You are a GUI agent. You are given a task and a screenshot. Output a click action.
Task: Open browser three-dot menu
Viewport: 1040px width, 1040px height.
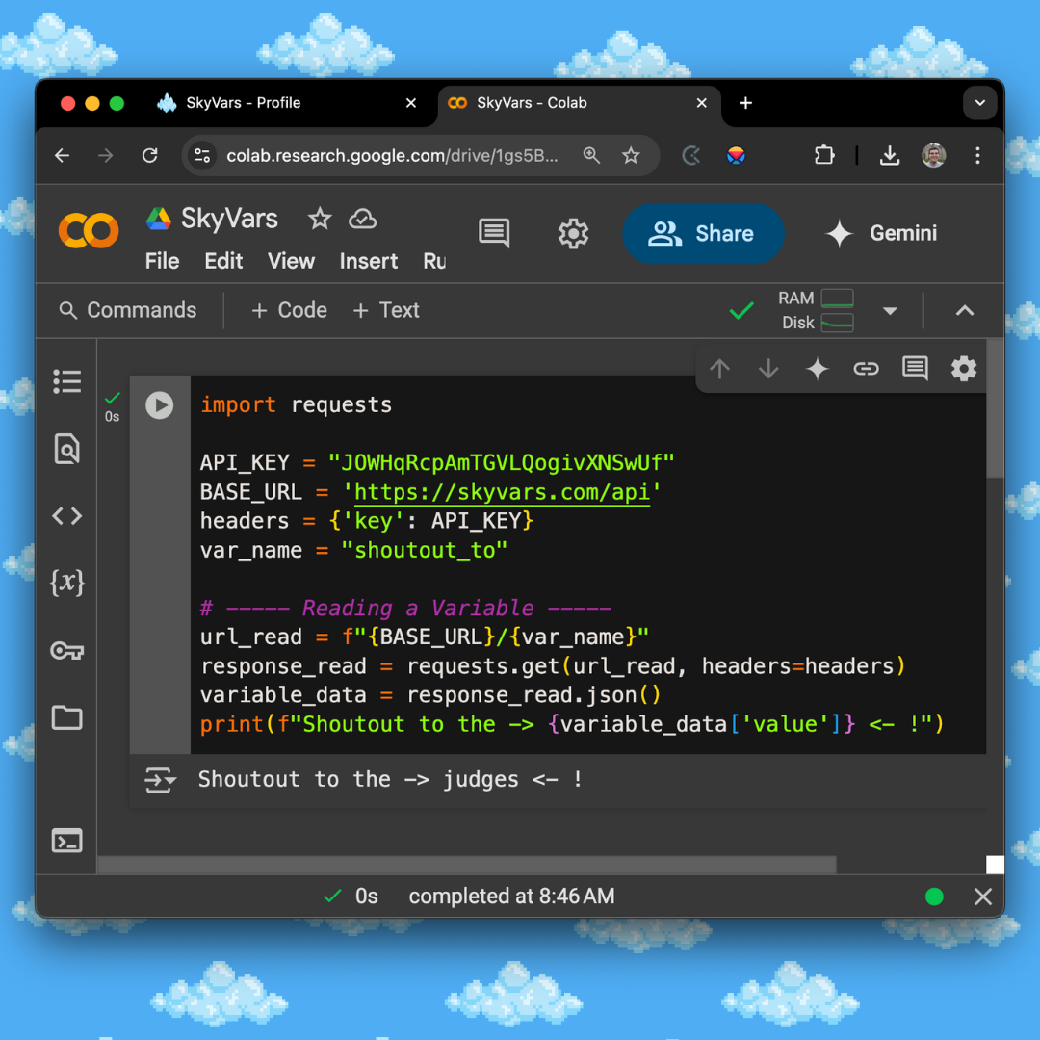pyautogui.click(x=977, y=156)
